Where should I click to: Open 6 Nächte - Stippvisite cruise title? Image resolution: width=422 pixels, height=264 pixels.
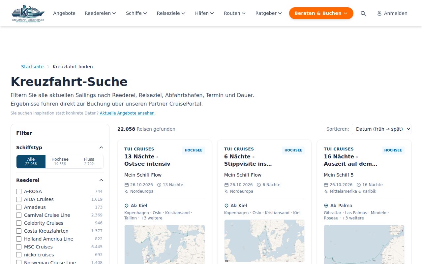point(248,160)
